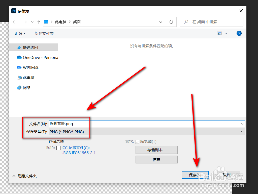Image resolution: width=258 pixels, height=194 pixels.
Task: Refresh the current folder view
Action: [x=171, y=22]
